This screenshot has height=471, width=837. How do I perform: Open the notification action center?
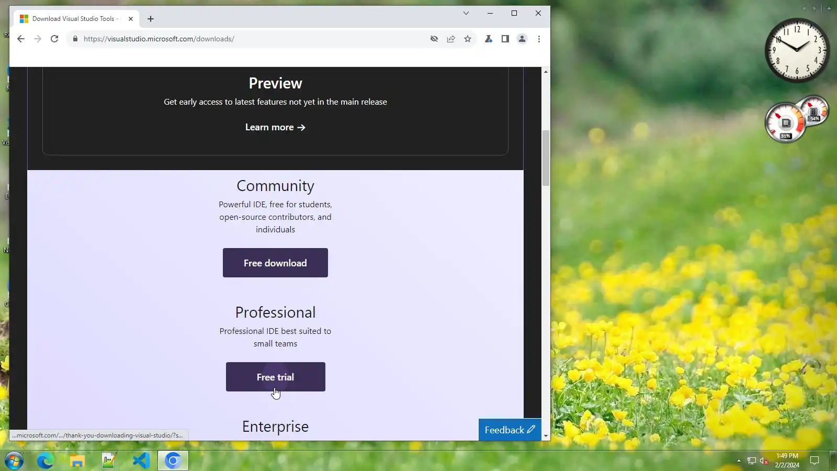pos(815,461)
